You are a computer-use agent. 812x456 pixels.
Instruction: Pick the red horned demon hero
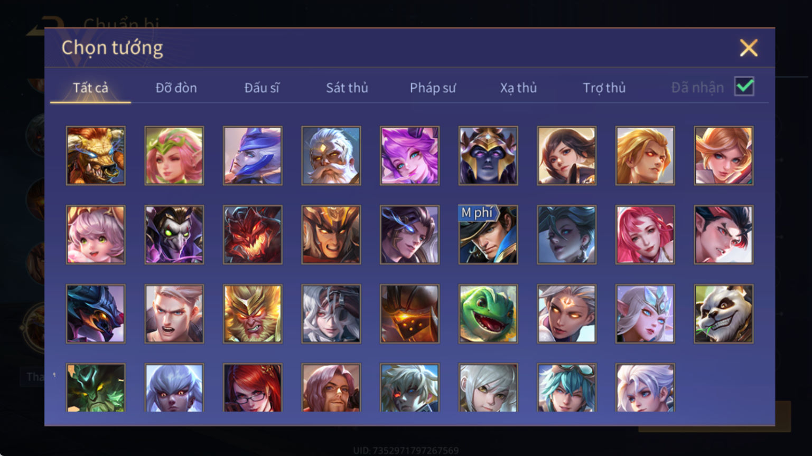(x=253, y=235)
